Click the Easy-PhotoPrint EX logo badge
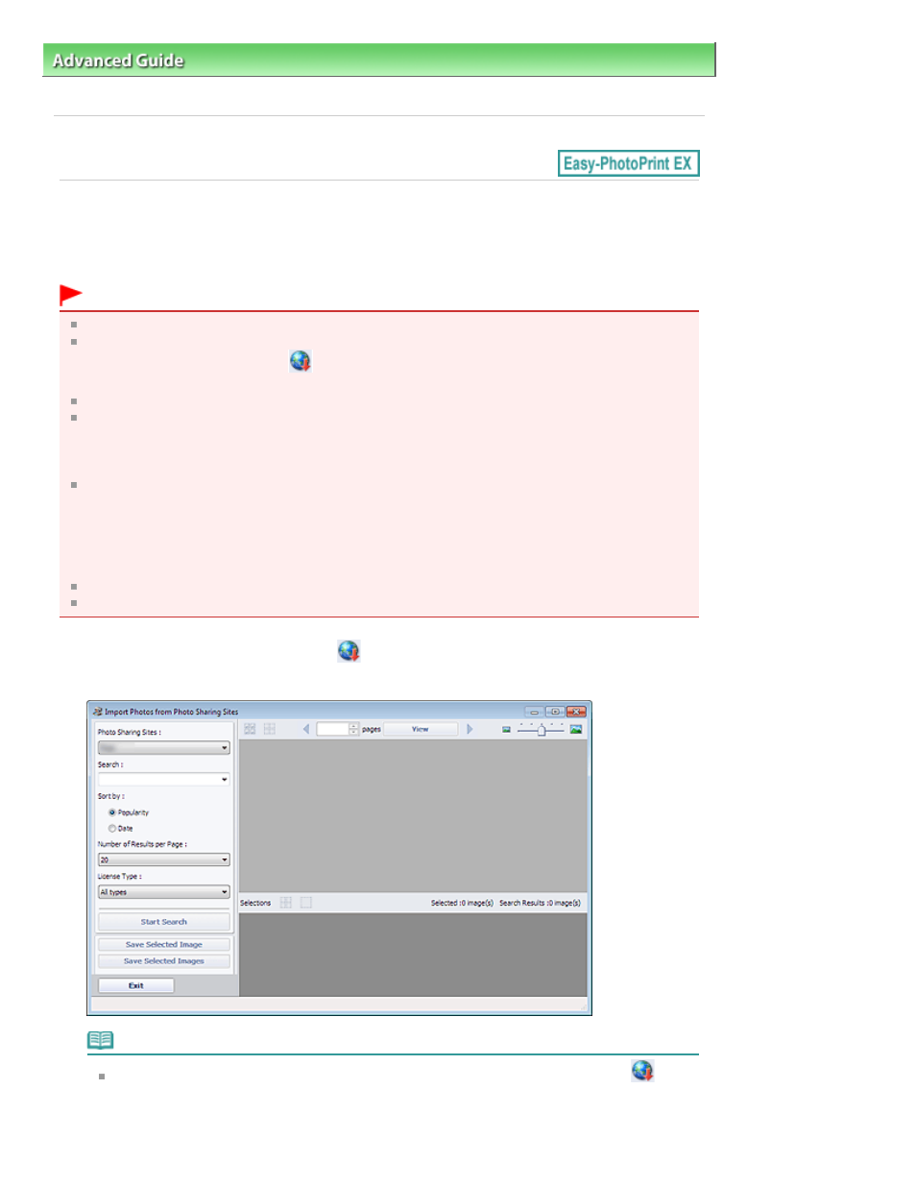This screenshot has width=916, height=1186. [x=628, y=163]
